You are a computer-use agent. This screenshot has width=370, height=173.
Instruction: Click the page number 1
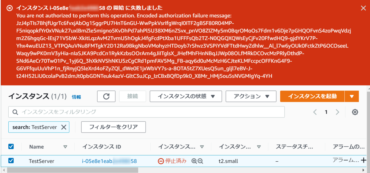point(326,112)
